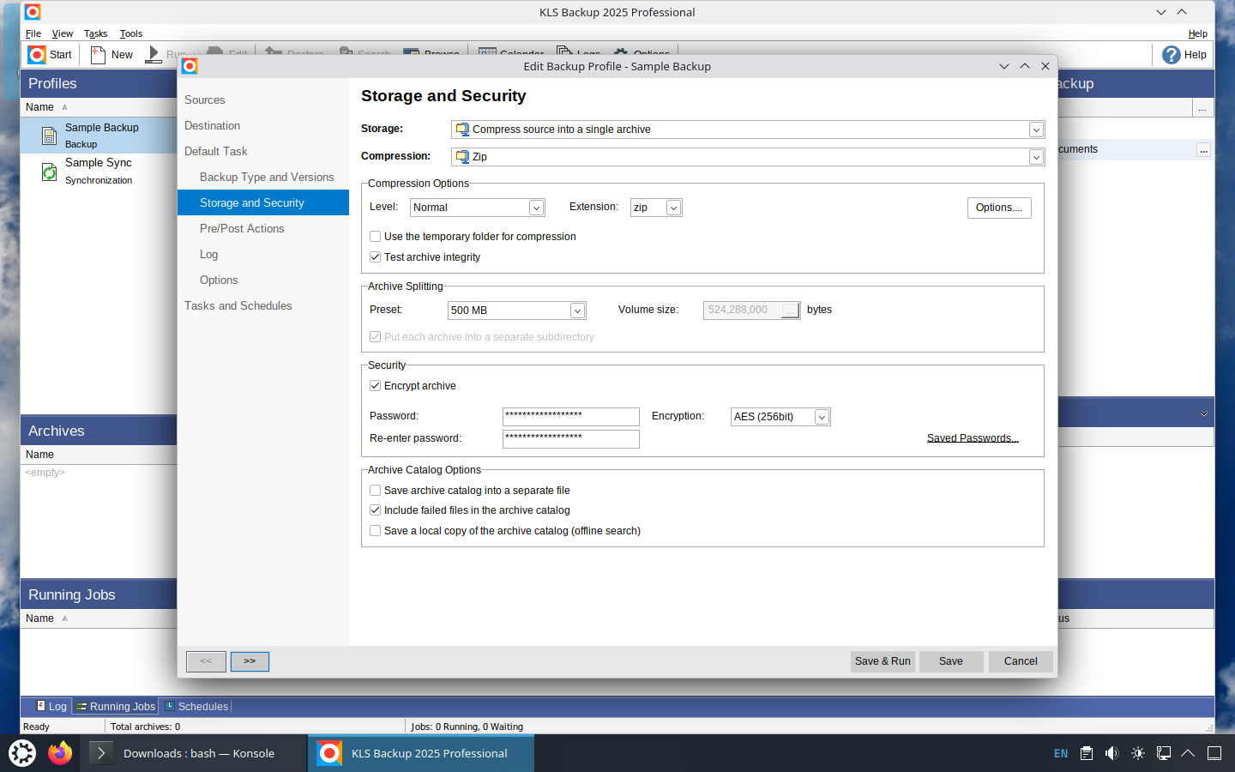
Task: Click the New profile document icon
Action: coord(99,55)
